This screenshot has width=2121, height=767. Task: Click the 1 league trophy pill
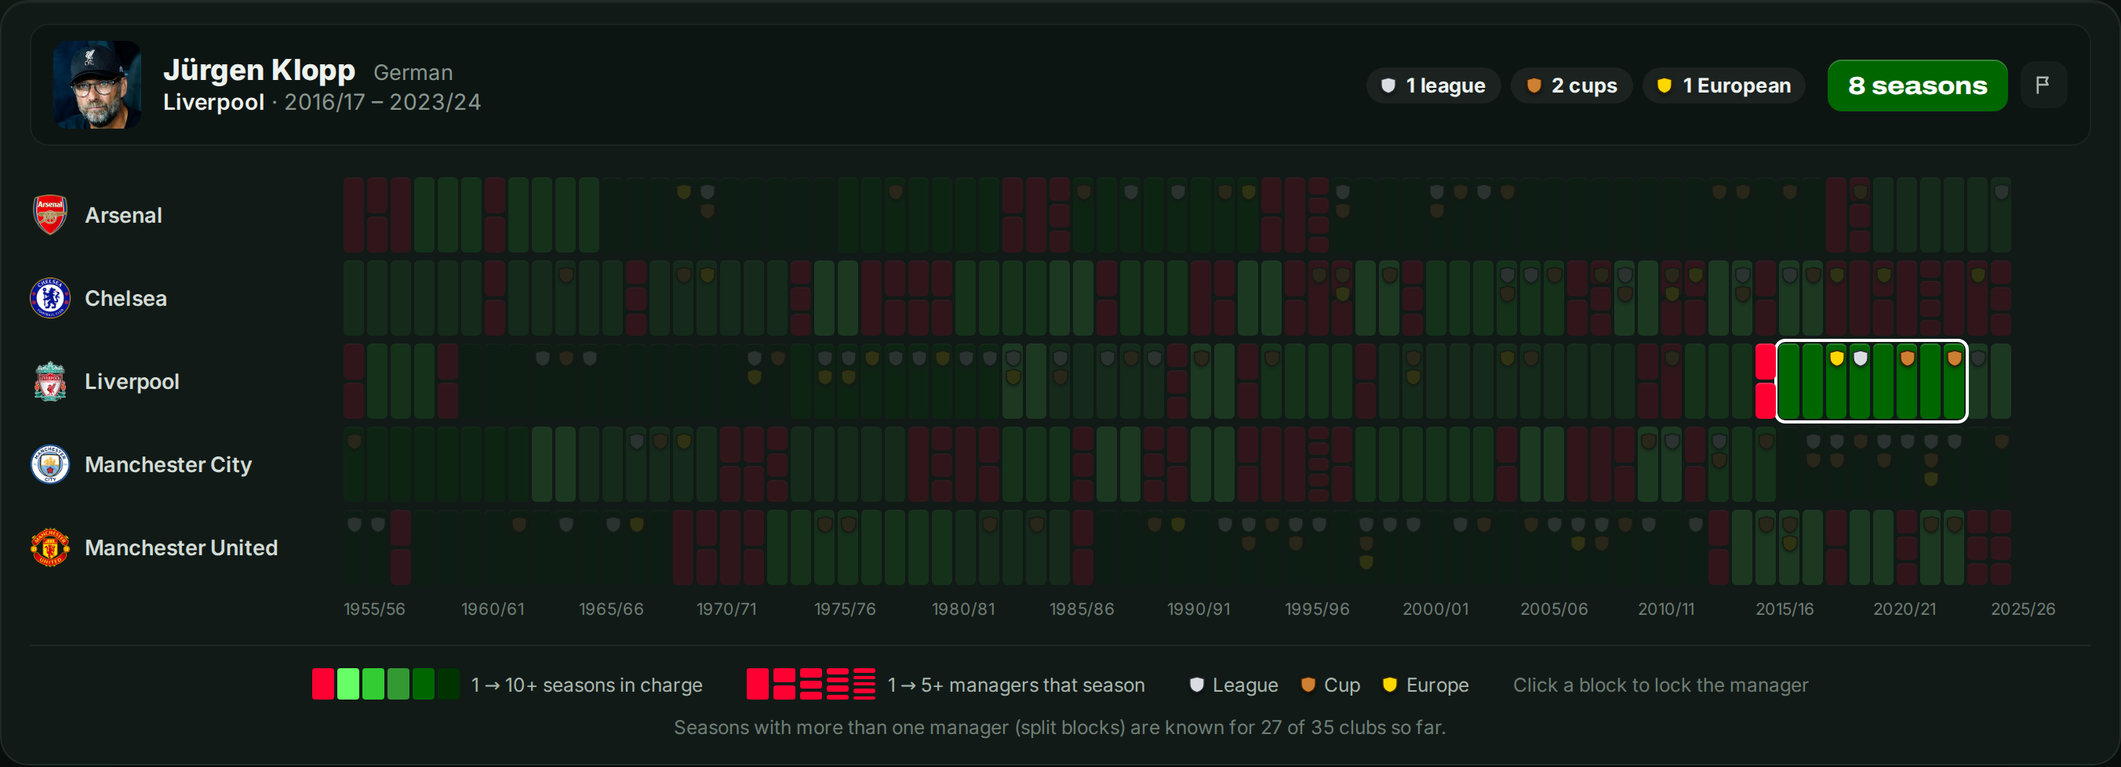pyautogui.click(x=1434, y=85)
